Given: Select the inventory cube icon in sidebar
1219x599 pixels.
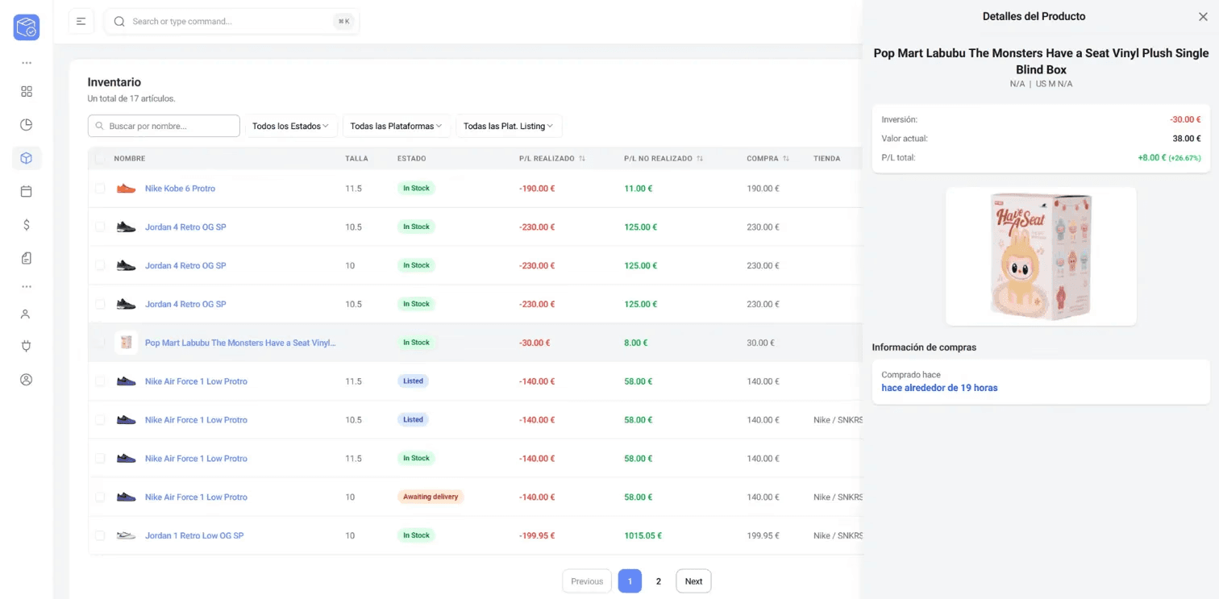Looking at the screenshot, I should pyautogui.click(x=27, y=158).
